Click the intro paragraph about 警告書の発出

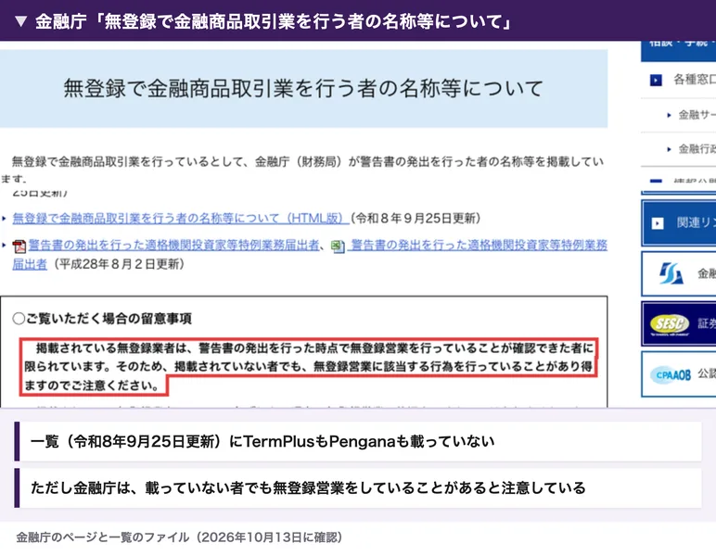click(x=303, y=169)
